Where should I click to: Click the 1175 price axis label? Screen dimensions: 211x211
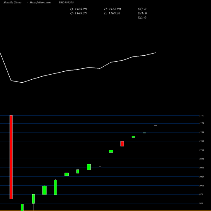(x=202, y=123)
